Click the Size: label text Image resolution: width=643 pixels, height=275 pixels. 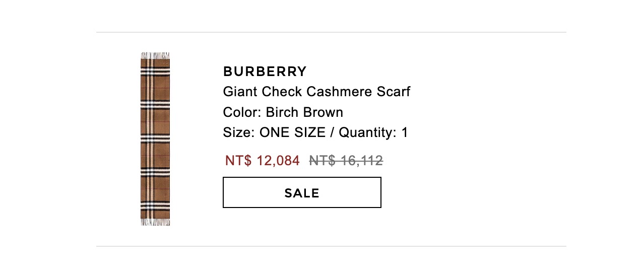(x=239, y=133)
